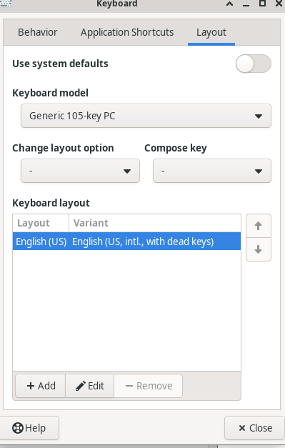Maximize the Keyboard window
The image size is (285, 448).
[x=262, y=3]
